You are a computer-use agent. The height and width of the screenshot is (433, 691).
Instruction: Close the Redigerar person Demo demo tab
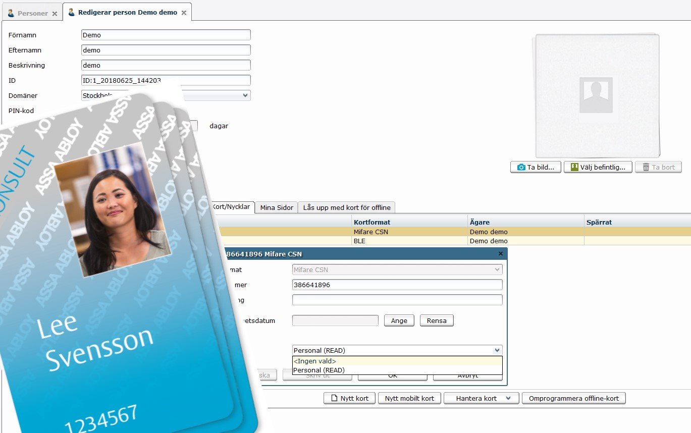184,13
